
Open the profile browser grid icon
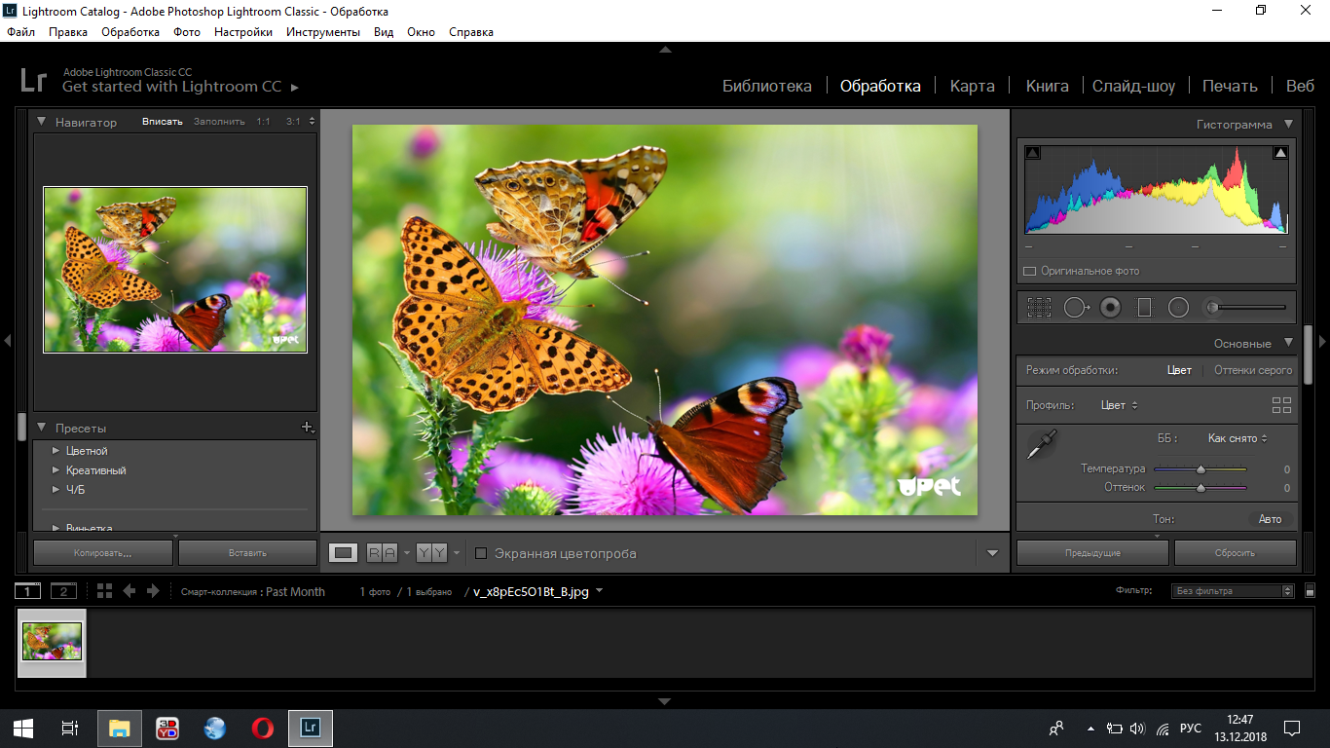point(1281,405)
